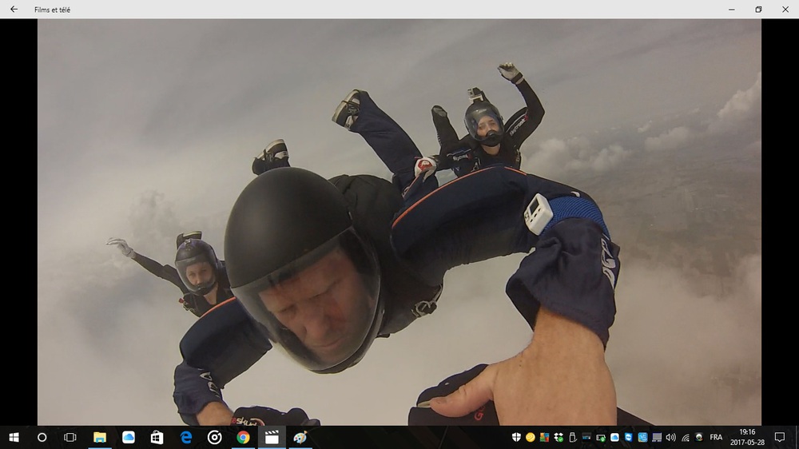Open Microsoft Edge from the taskbar
The height and width of the screenshot is (449, 799).
click(x=186, y=437)
